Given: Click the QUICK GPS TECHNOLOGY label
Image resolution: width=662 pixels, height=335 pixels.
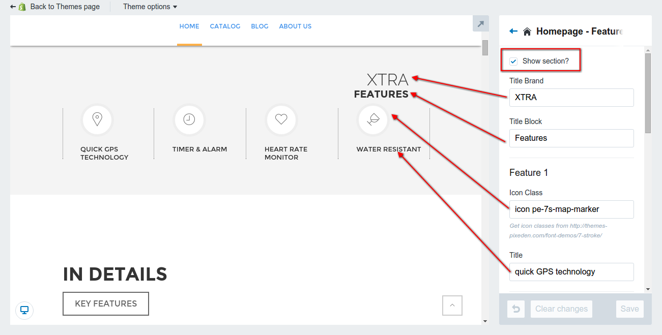Looking at the screenshot, I should tap(104, 154).
